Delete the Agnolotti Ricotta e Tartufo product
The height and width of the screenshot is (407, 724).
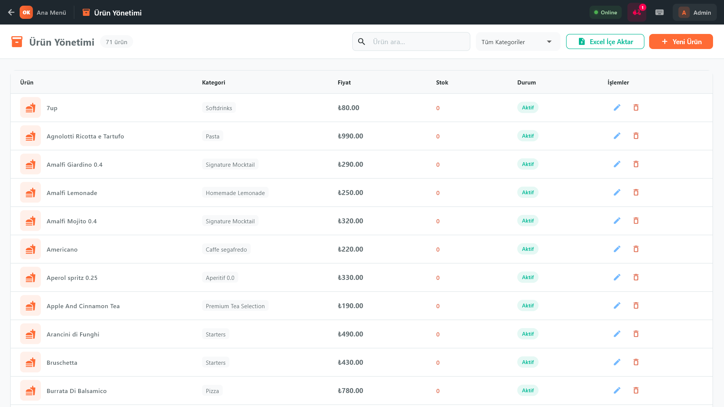(636, 136)
